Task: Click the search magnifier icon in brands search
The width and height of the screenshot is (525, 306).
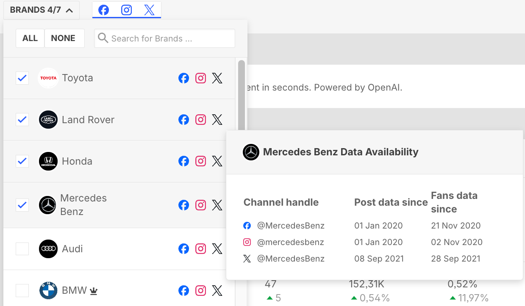Action: (103, 38)
